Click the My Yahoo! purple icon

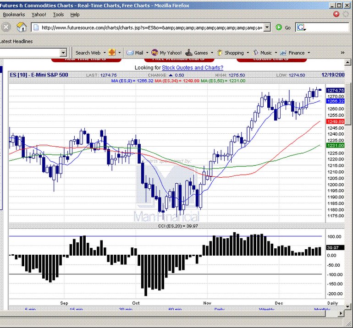click(154, 52)
